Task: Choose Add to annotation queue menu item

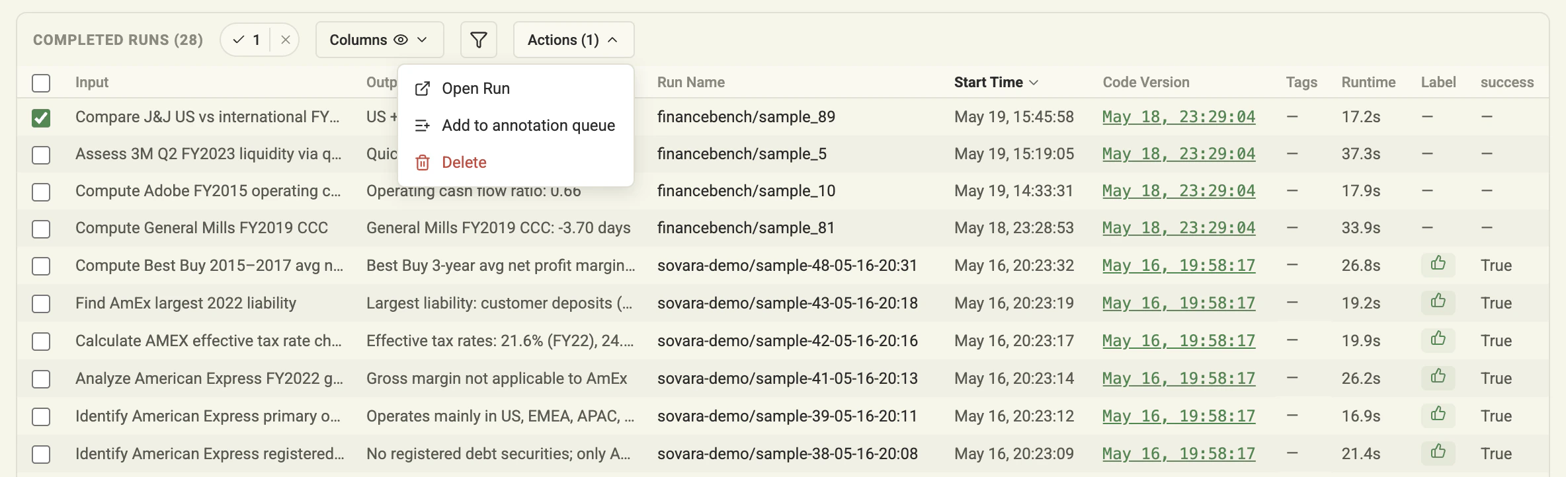Action: pyautogui.click(x=516, y=126)
